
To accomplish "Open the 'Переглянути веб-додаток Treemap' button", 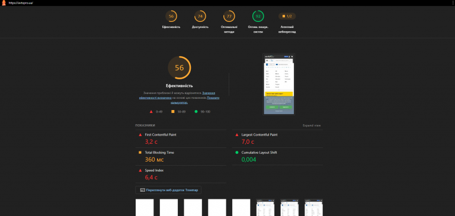I will [168, 190].
